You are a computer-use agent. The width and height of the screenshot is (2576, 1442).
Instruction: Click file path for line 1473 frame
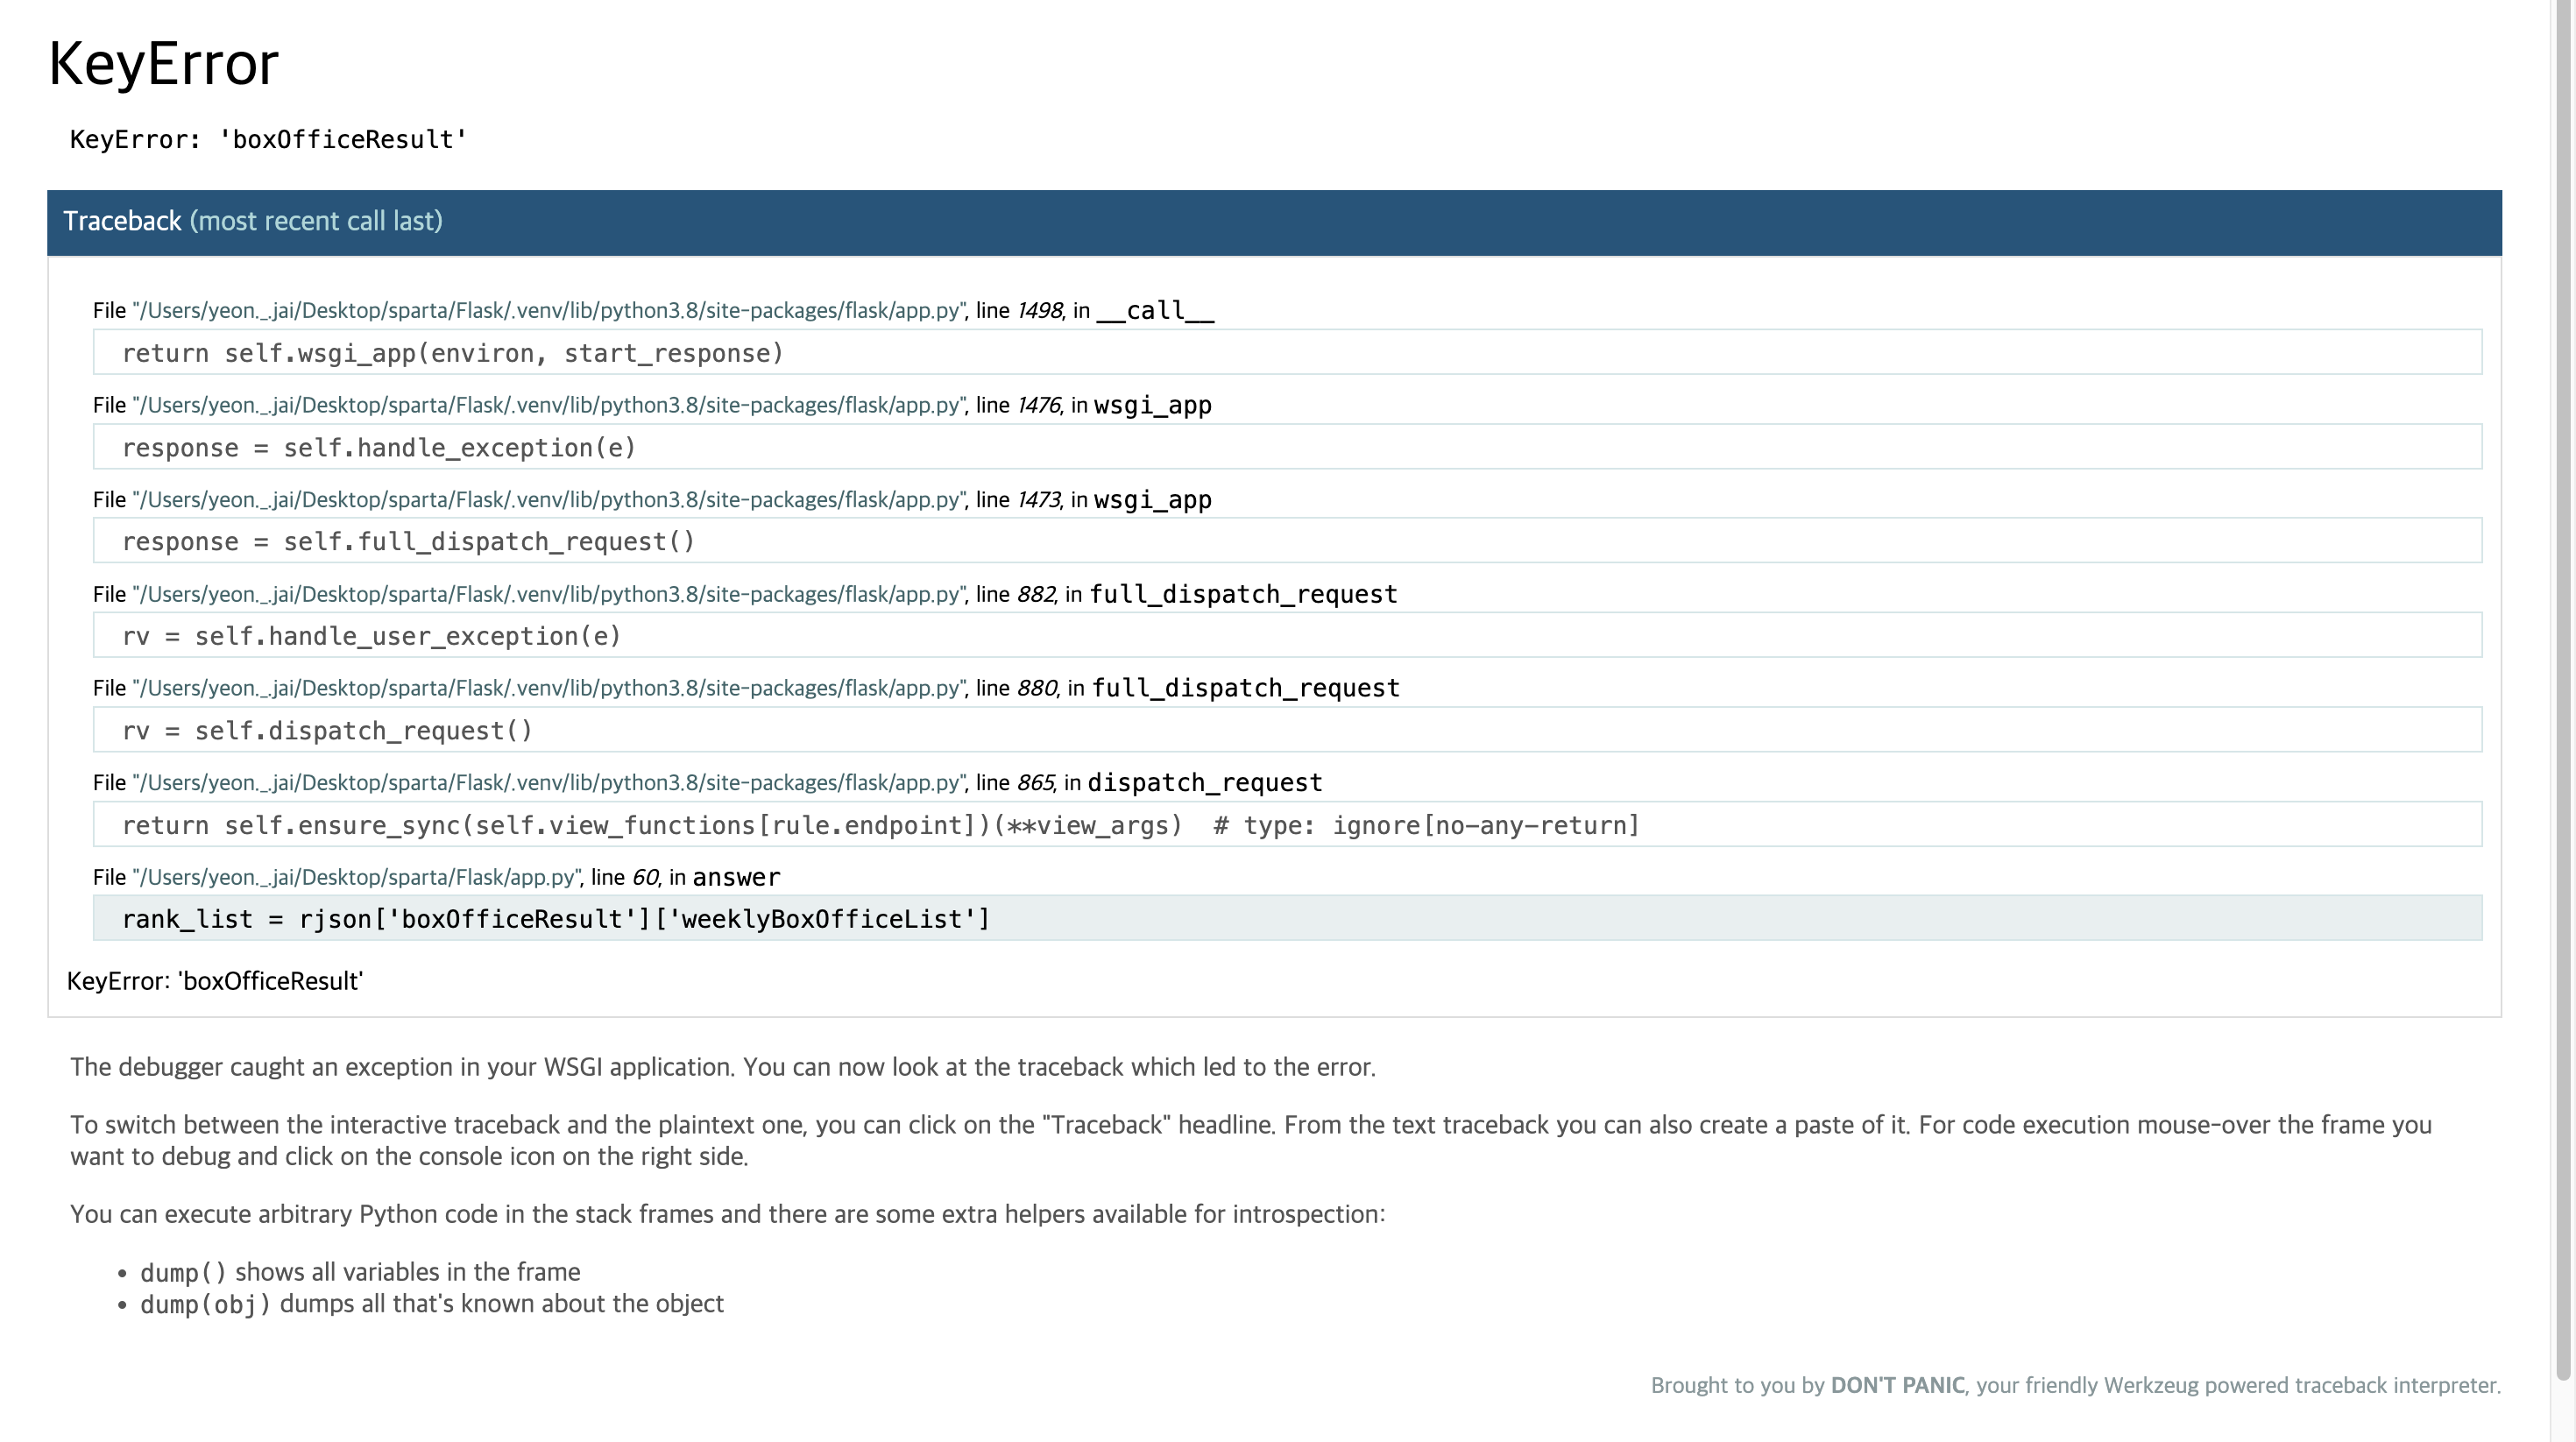pos(548,500)
